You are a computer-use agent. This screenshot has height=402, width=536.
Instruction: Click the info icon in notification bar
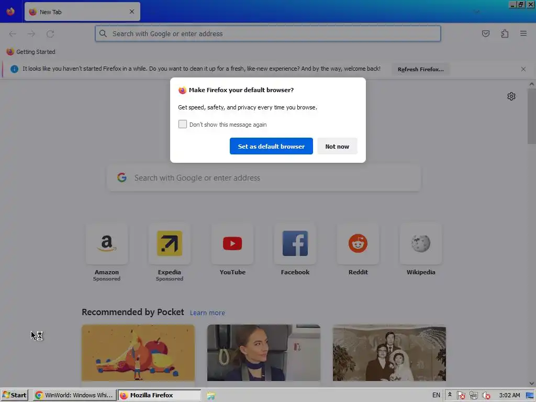[x=14, y=69]
